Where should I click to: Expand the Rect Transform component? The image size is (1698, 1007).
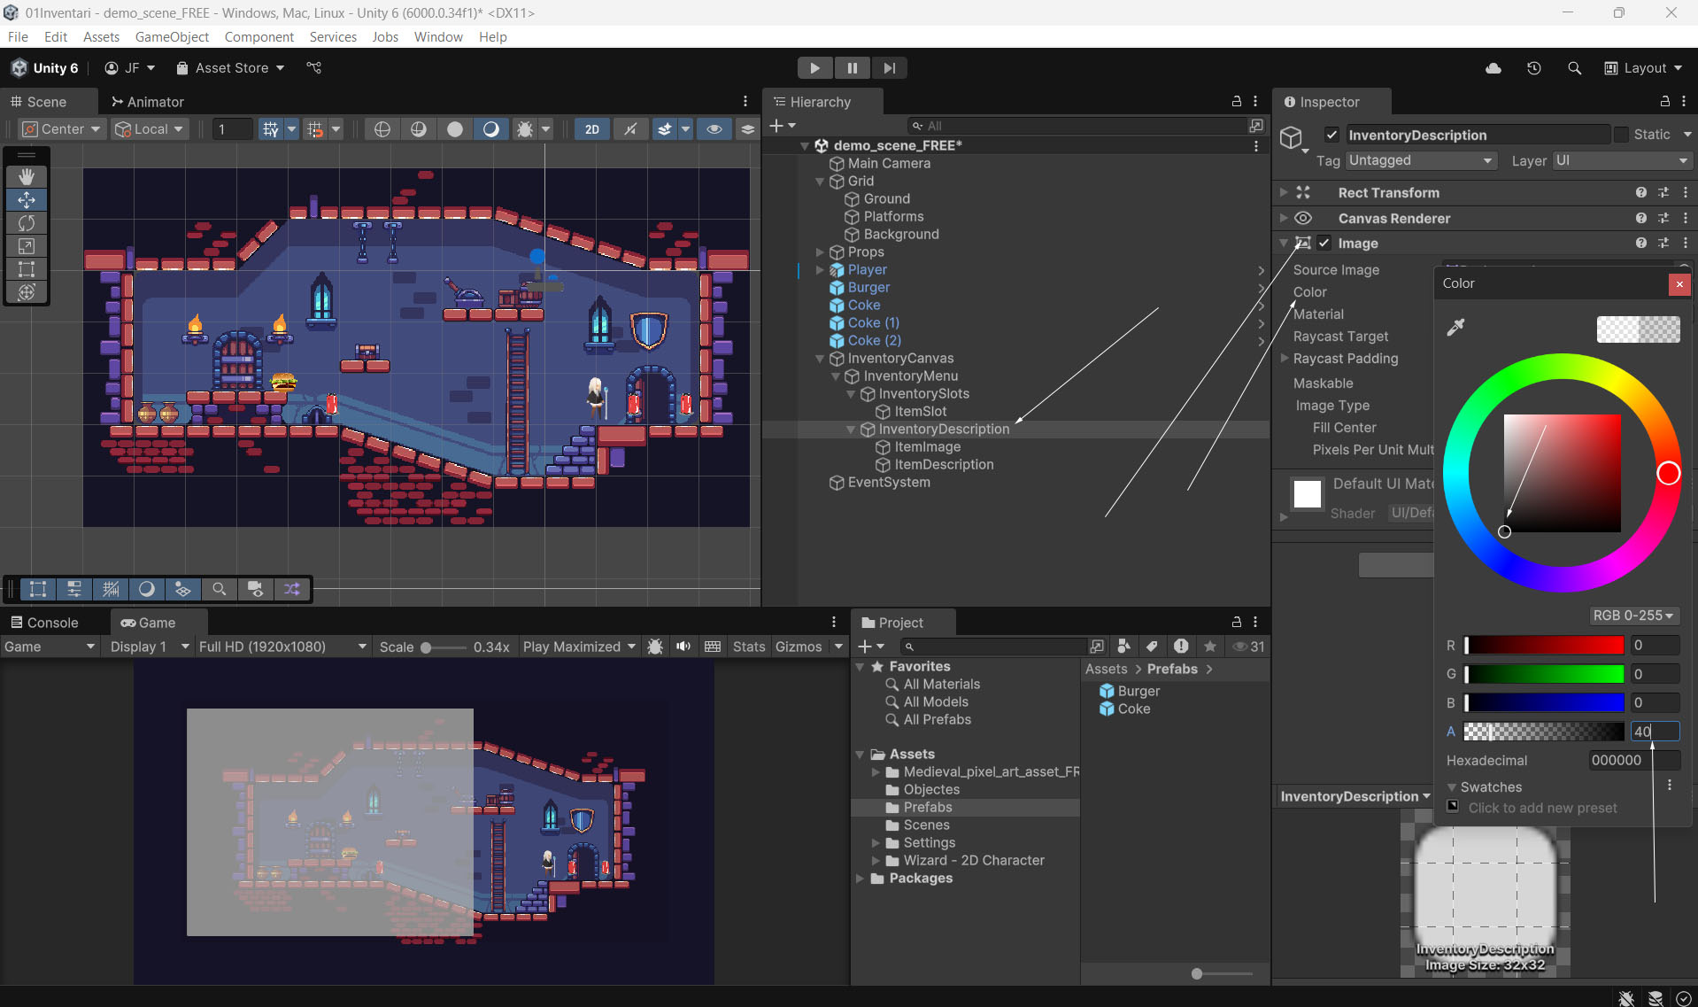tap(1284, 192)
